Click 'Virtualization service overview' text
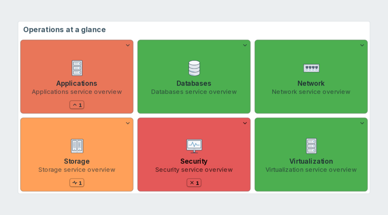This screenshot has width=388, height=215. tap(311, 170)
